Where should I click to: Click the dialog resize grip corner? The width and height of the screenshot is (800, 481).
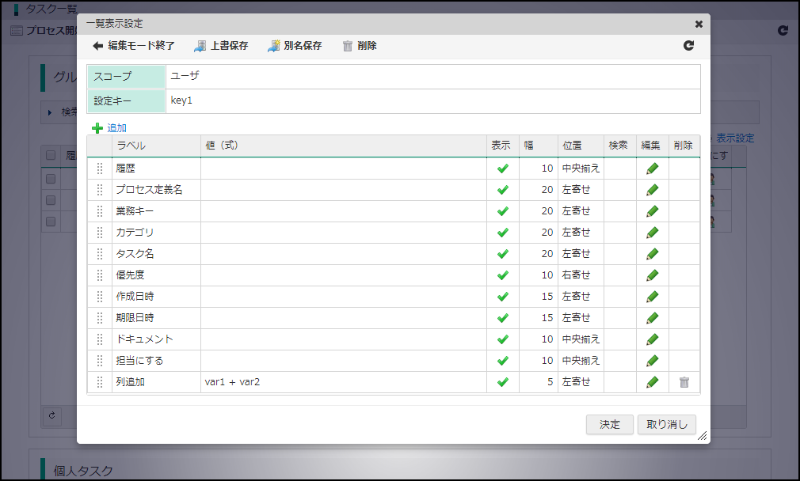(702, 435)
